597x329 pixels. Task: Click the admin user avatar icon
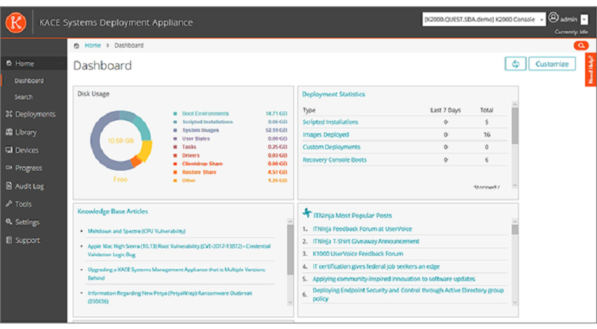pyautogui.click(x=553, y=18)
